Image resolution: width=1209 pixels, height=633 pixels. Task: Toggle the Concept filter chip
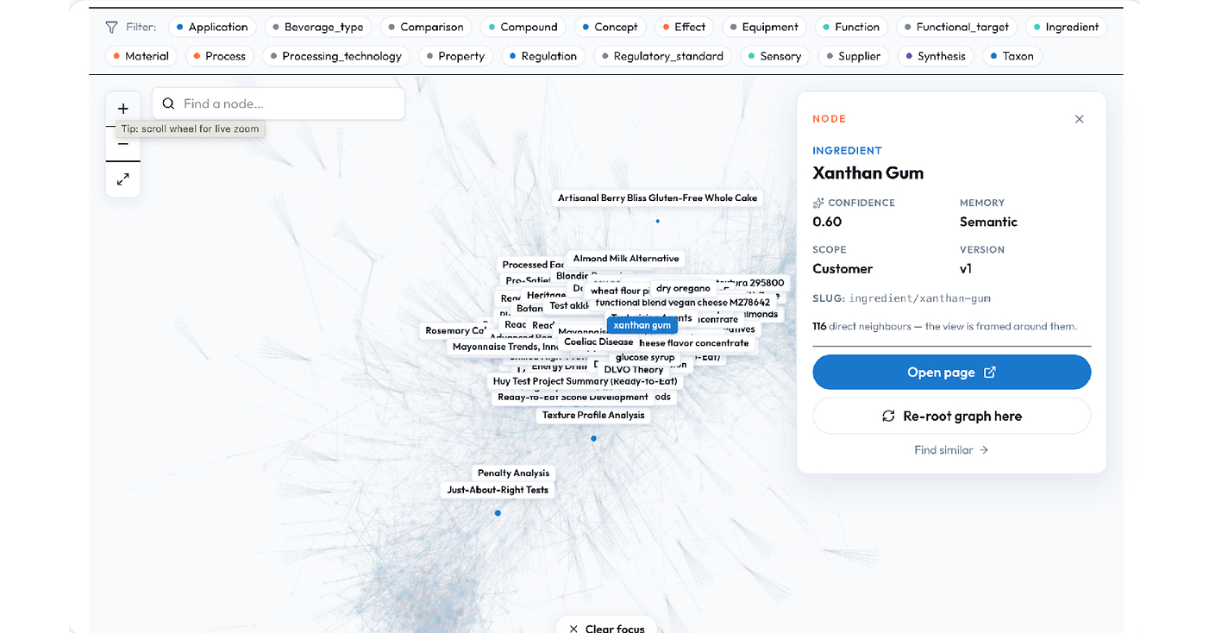pyautogui.click(x=610, y=28)
